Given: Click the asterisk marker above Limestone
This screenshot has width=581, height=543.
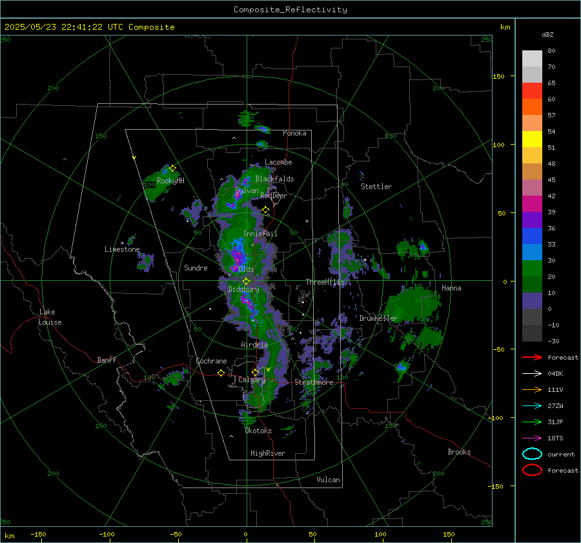Looking at the screenshot, I should 122,243.
